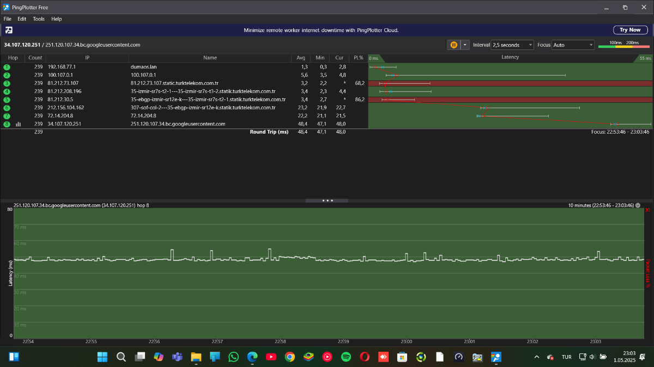Screen dimensions: 654x367
Task: Open the File menu
Action: 8,18
